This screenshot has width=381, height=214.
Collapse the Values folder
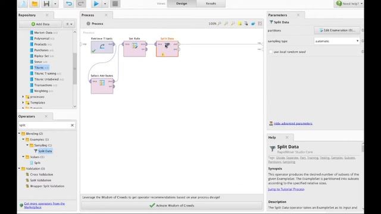point(23,157)
